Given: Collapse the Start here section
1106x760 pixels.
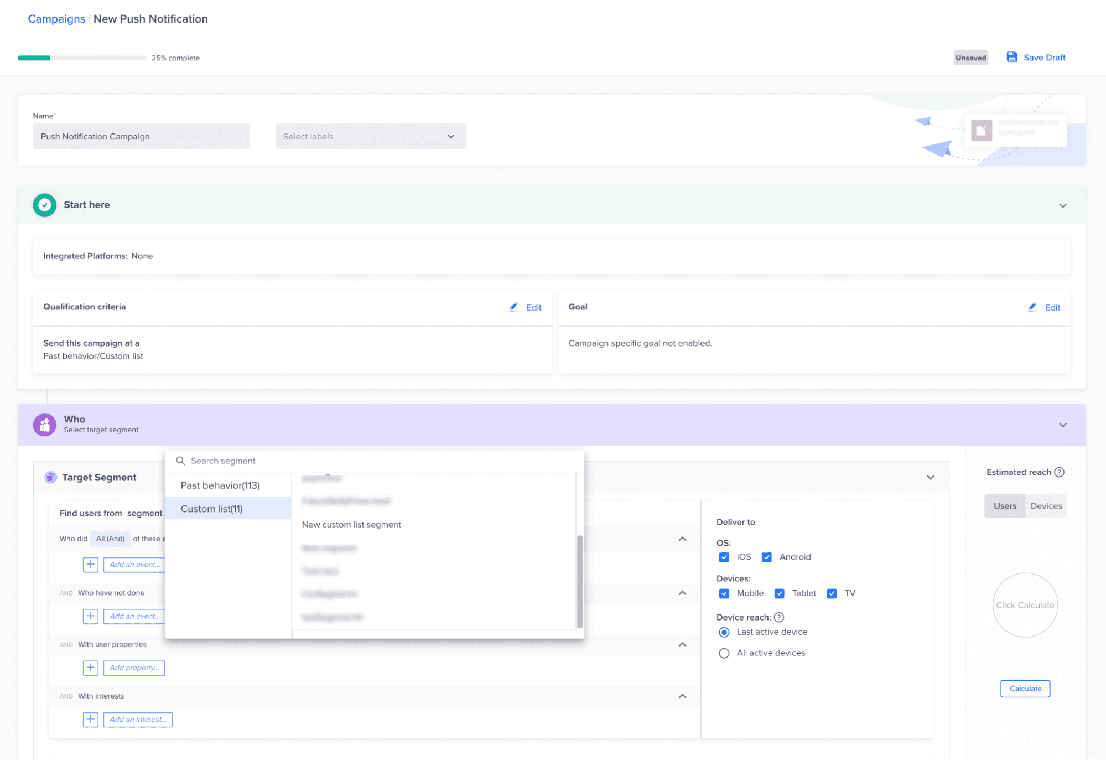Looking at the screenshot, I should coord(1062,205).
